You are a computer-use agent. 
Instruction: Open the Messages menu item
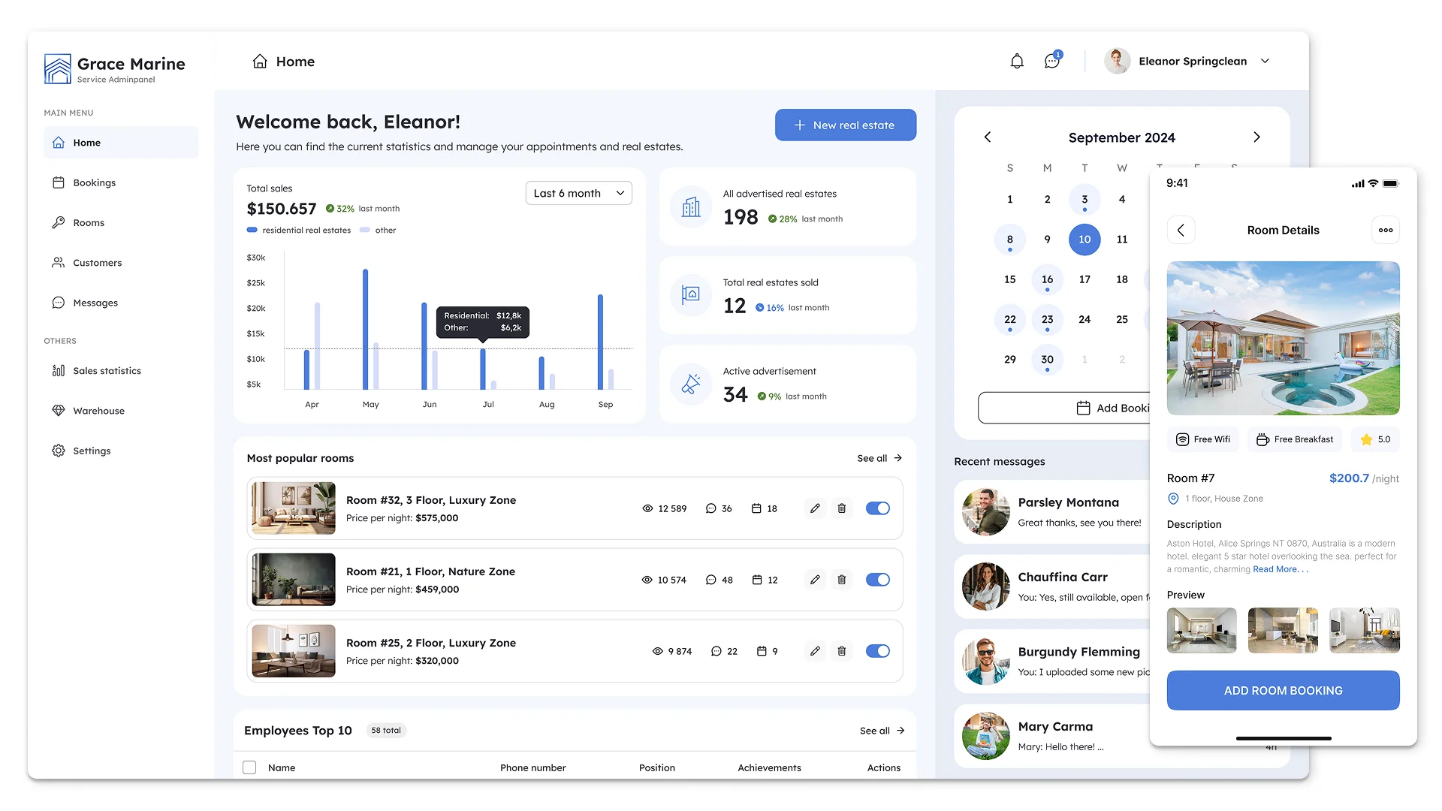[121, 303]
